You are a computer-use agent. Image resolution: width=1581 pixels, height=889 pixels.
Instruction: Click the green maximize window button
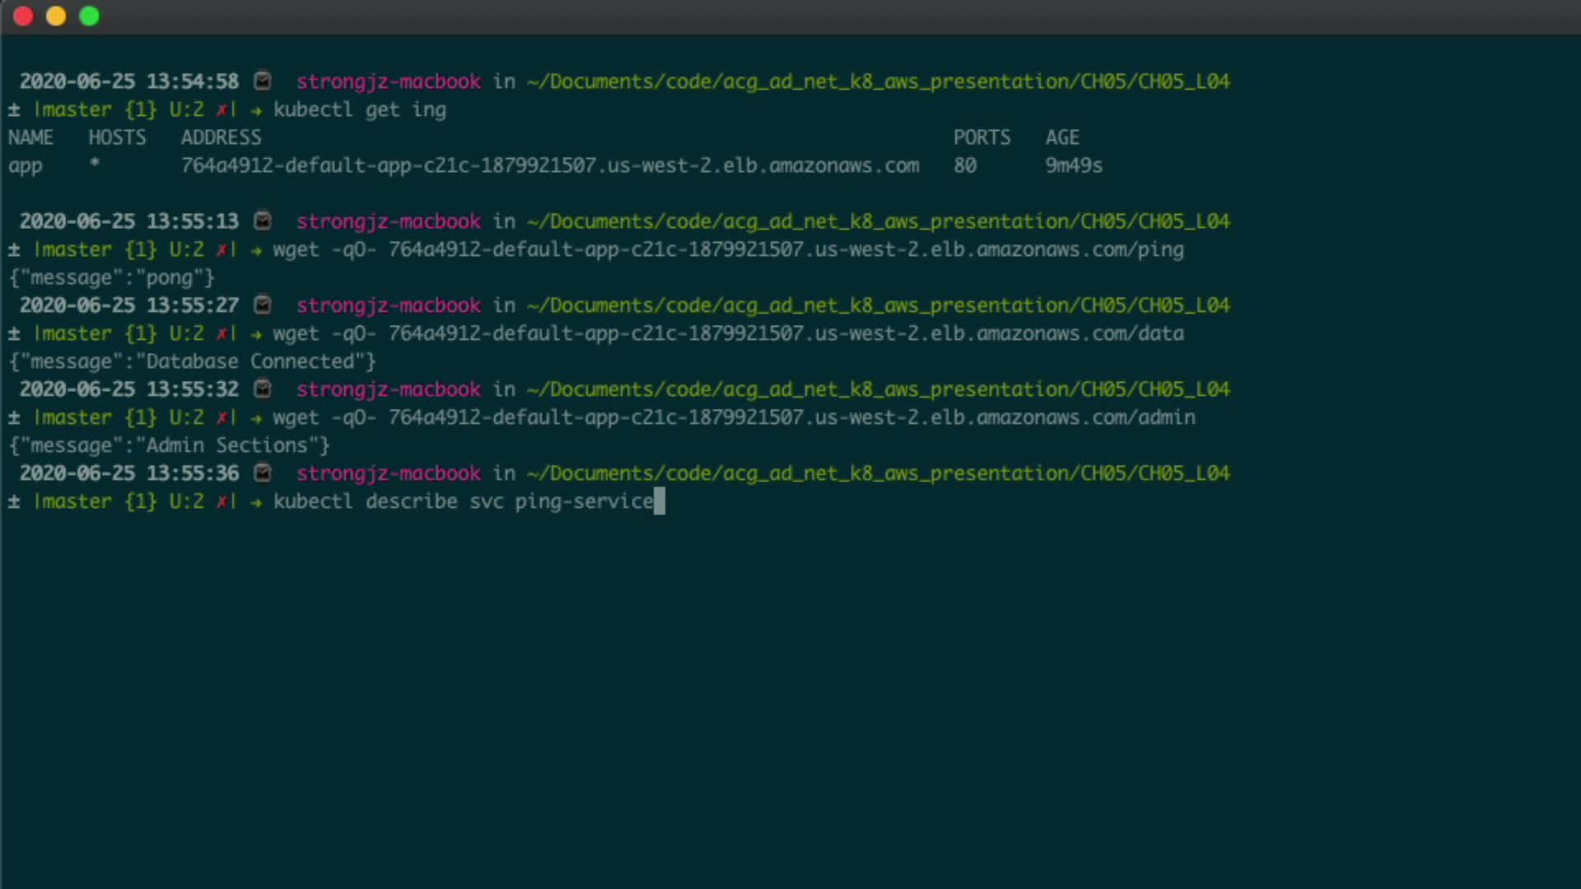click(89, 16)
